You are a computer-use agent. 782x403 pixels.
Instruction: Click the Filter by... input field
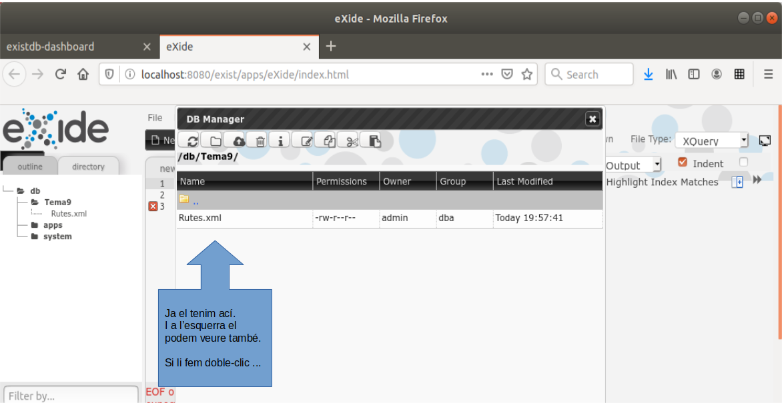tap(71, 395)
